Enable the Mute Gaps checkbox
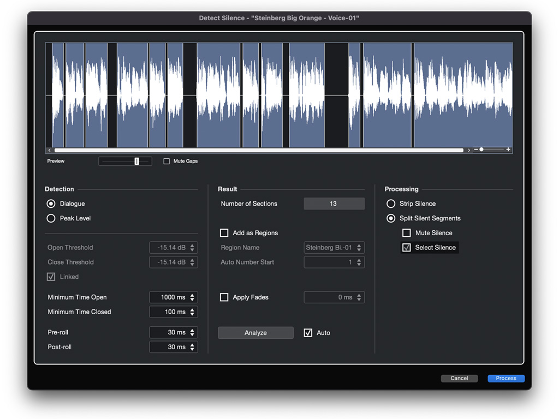Image resolution: width=559 pixels, height=419 pixels. (x=167, y=161)
